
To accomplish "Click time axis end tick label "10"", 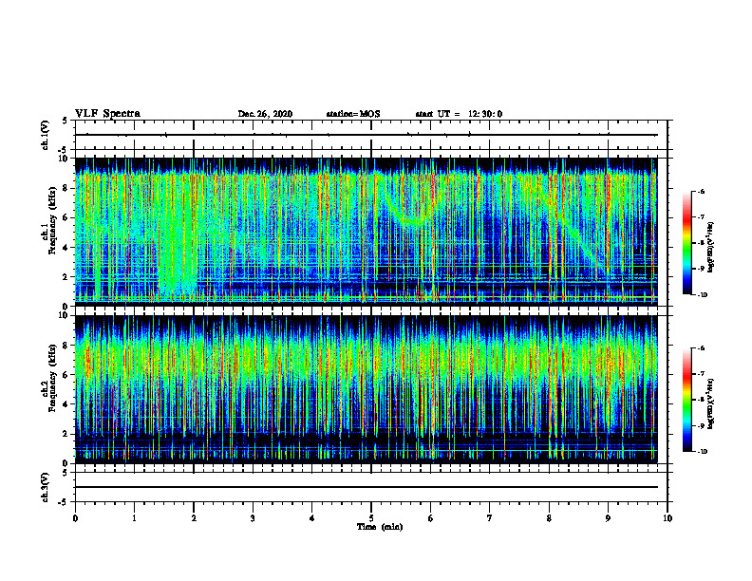I will tap(667, 518).
